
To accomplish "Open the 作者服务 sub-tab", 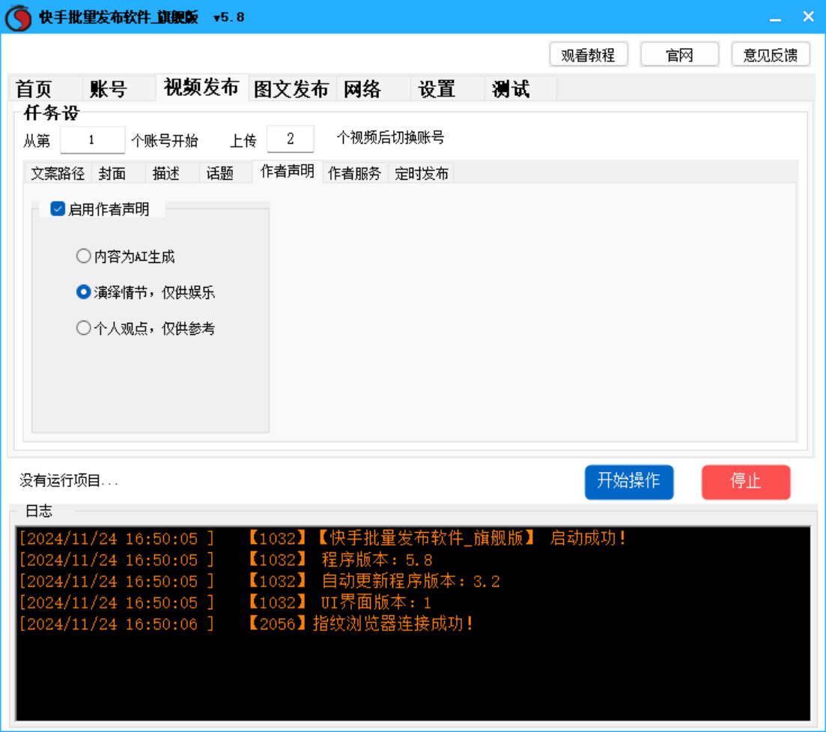I will 354,173.
